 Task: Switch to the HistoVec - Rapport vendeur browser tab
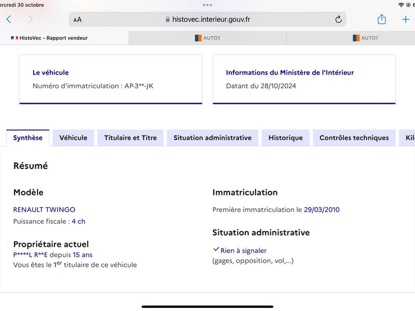click(x=64, y=38)
